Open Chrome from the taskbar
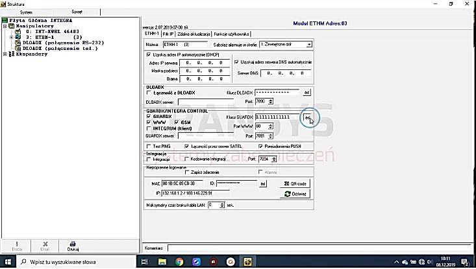 (x=179, y=262)
